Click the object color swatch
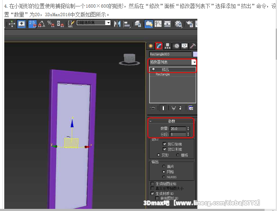 [195, 54]
